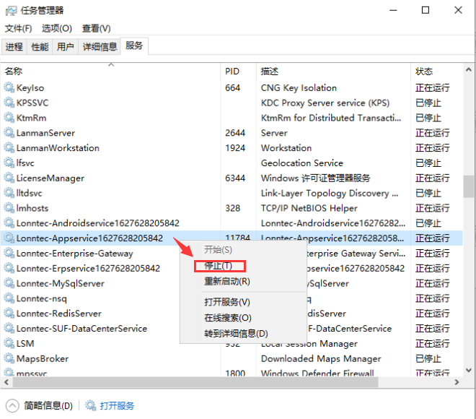Image resolution: width=476 pixels, height=419 pixels.
Task: Select the 'Downloaded Maps Manager' description cell
Action: click(321, 358)
